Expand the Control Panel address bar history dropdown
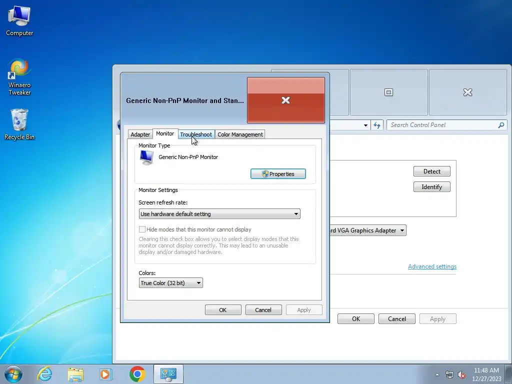Screen dimensions: 512x384 click(x=365, y=125)
